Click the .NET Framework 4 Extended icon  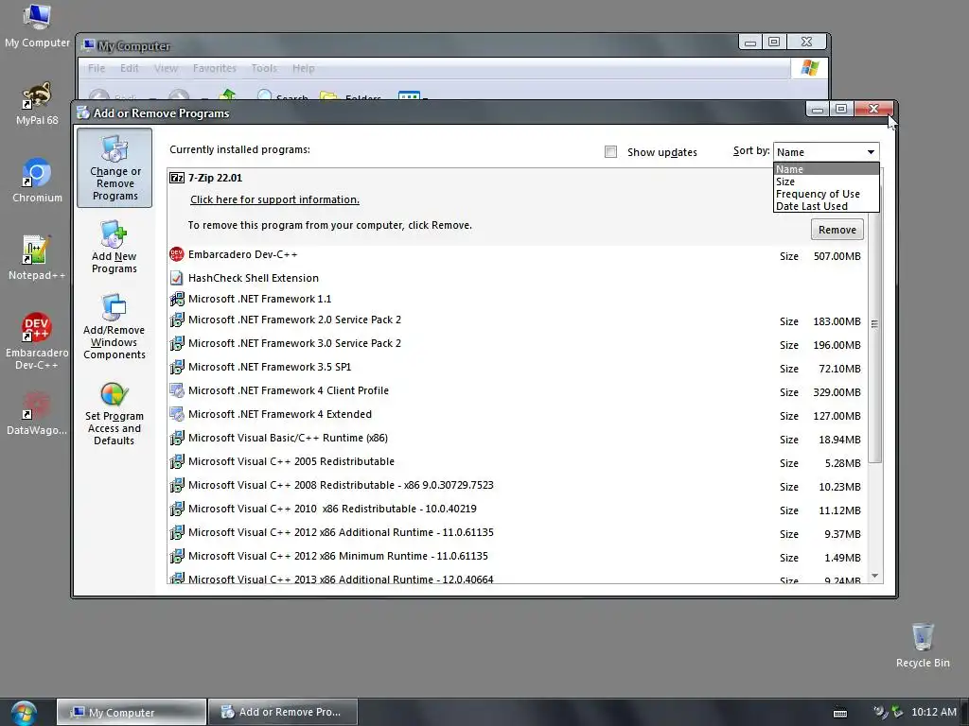click(x=177, y=414)
